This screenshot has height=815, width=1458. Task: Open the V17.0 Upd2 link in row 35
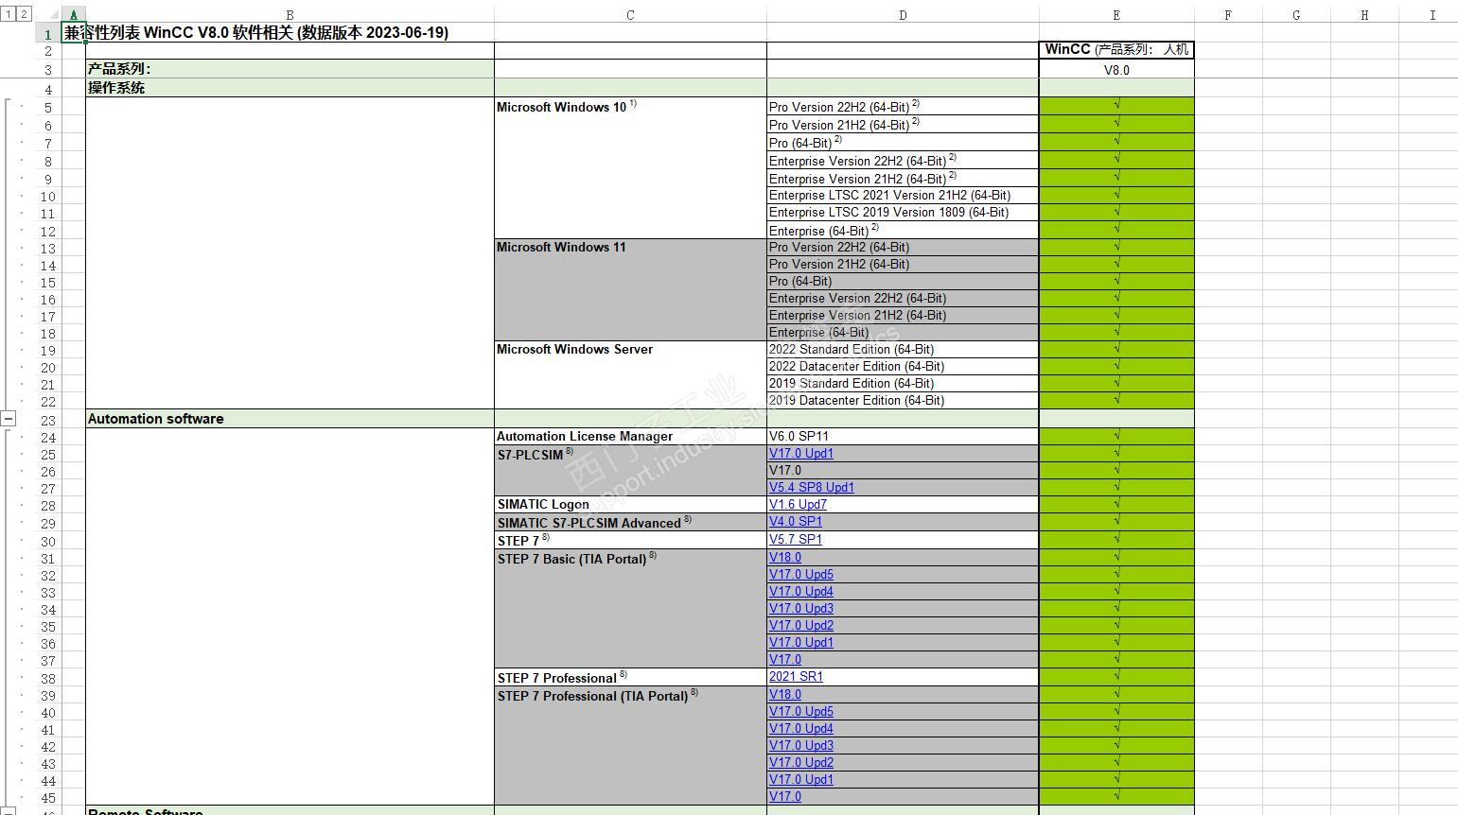tap(801, 626)
